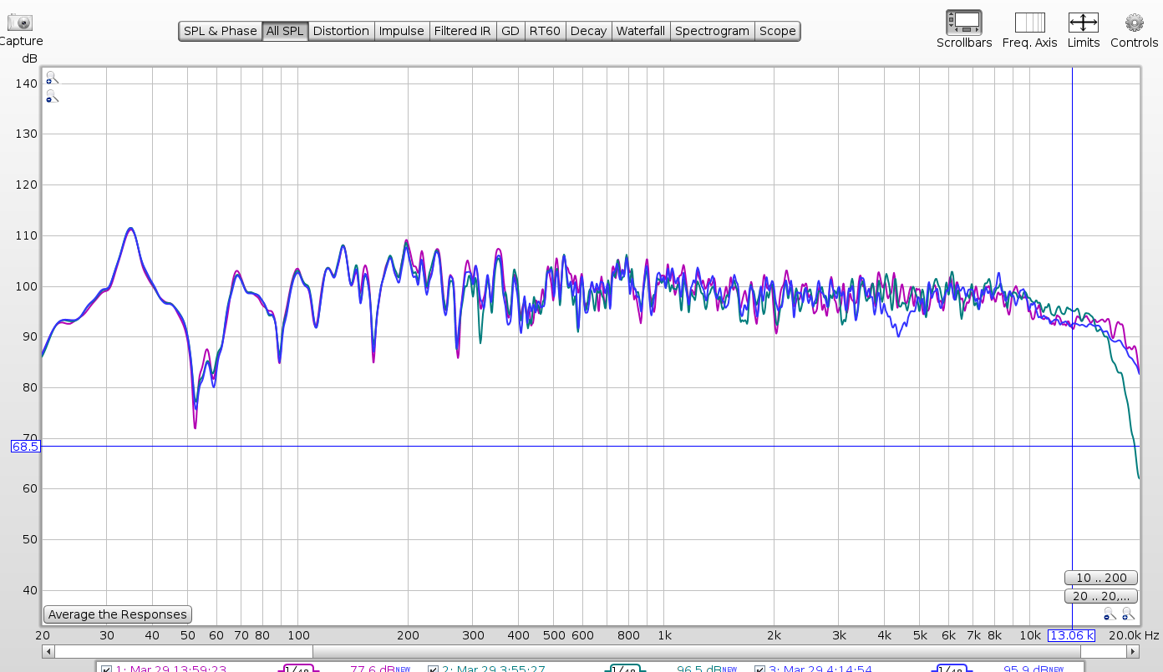
Task: Click the 68.5 cursor level label
Action: click(x=25, y=447)
